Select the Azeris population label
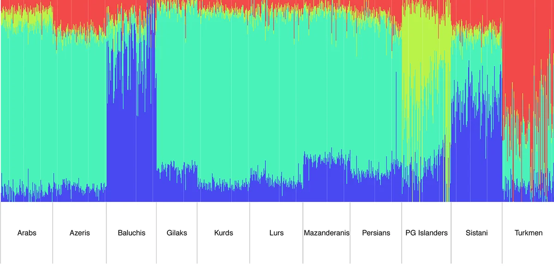Image resolution: width=554 pixels, height=266 pixels. [x=79, y=233]
